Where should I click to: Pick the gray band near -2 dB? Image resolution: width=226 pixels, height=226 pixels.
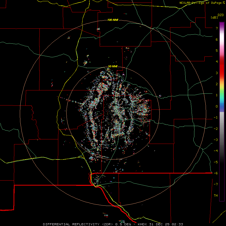click(222, 129)
